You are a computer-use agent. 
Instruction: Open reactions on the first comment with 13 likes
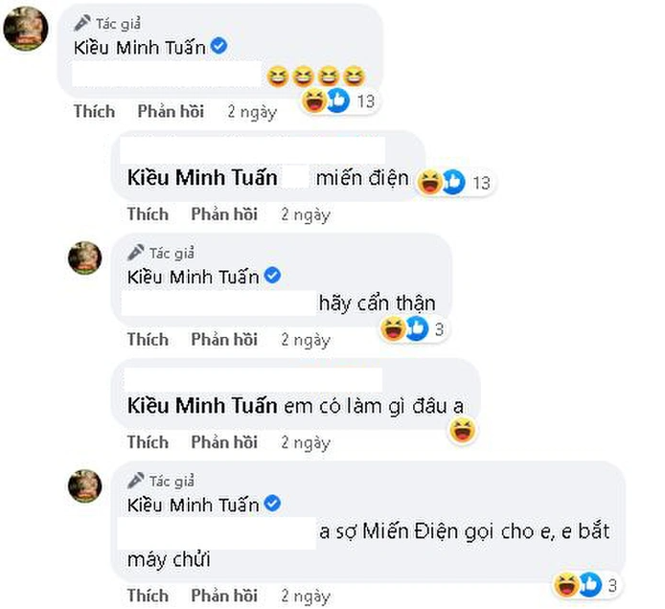coord(327,101)
